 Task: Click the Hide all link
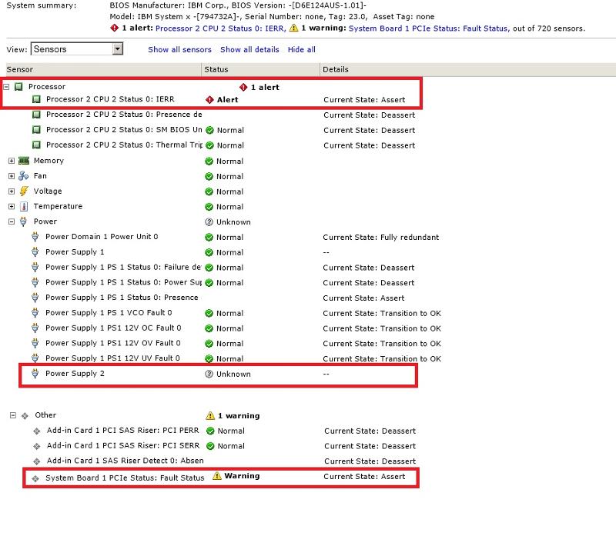pos(301,49)
